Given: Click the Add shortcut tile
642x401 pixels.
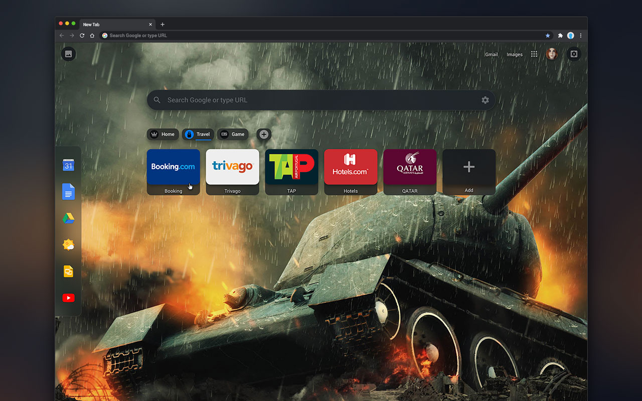Looking at the screenshot, I should point(469,172).
